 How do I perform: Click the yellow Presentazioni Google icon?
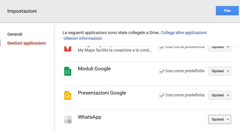pos(67,95)
